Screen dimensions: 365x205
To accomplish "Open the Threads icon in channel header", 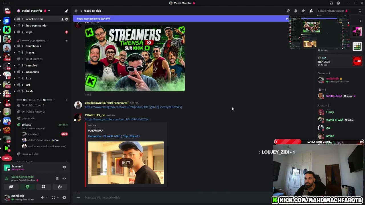I will coord(288,11).
